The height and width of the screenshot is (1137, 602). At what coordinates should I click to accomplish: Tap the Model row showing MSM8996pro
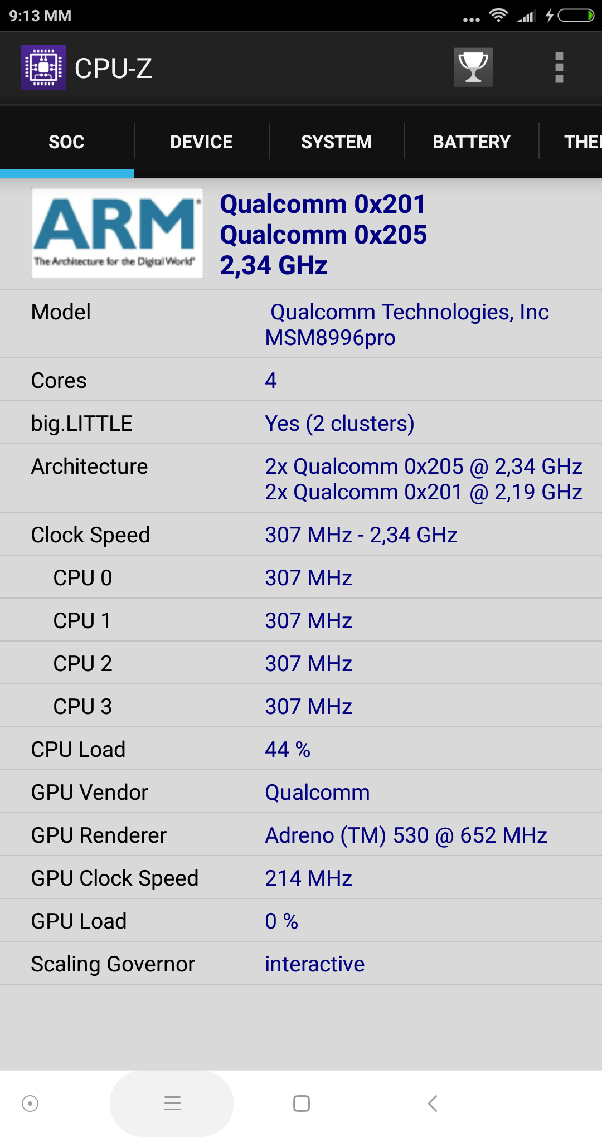(x=301, y=324)
